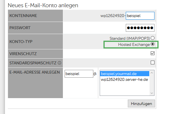The width and height of the screenshot is (171, 114).
Task: Select the Standard (IMAP/POP3) radio button
Action: 152,38
